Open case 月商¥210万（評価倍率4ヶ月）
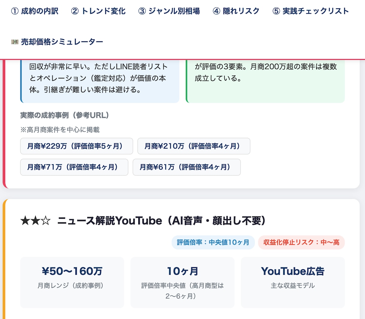 [x=194, y=146]
